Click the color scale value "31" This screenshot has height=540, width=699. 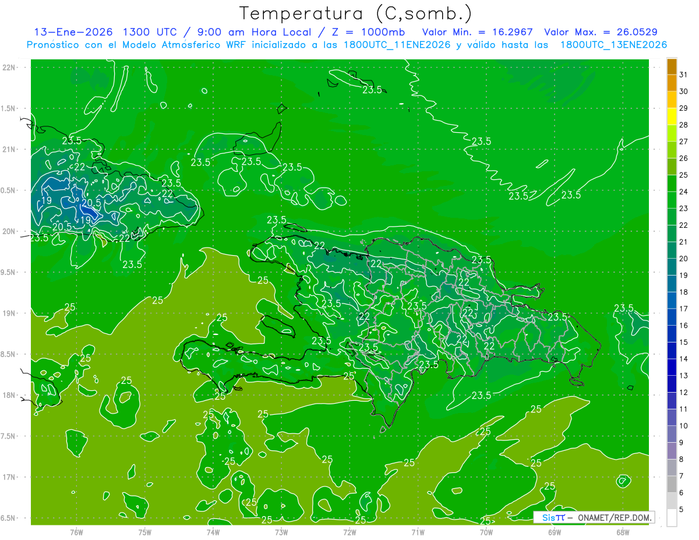[x=684, y=74]
